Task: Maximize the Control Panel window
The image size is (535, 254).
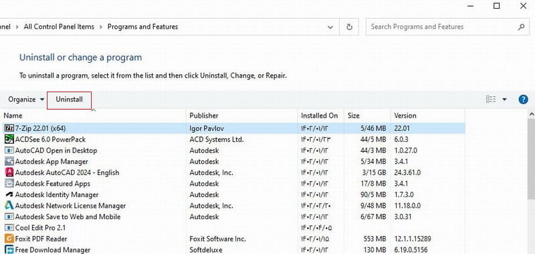Action: (497, 6)
